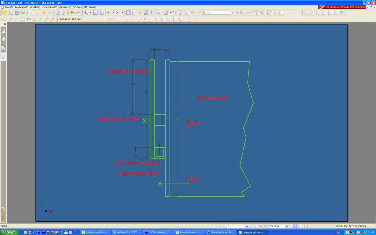Open the Werkzeuge(T) menu
The image size is (376, 235).
(x=80, y=7)
